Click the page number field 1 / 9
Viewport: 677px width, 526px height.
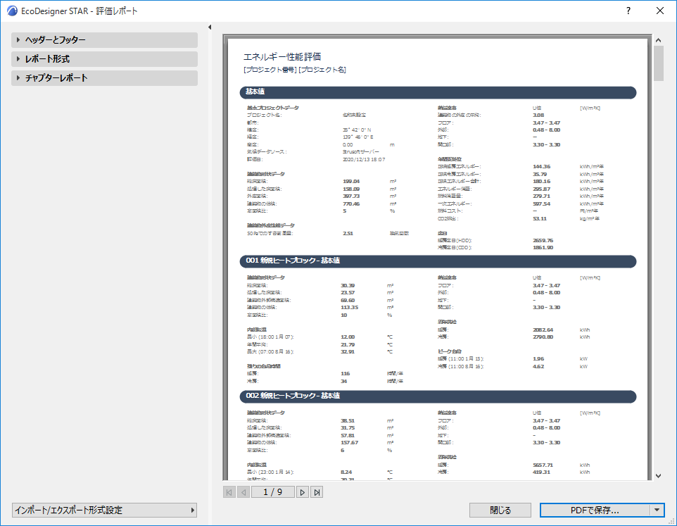point(273,492)
